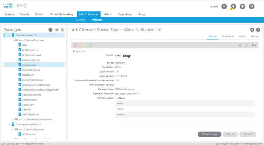Click the Reset button
Image resolution: width=264 pixels, height=145 pixels.
click(230, 134)
